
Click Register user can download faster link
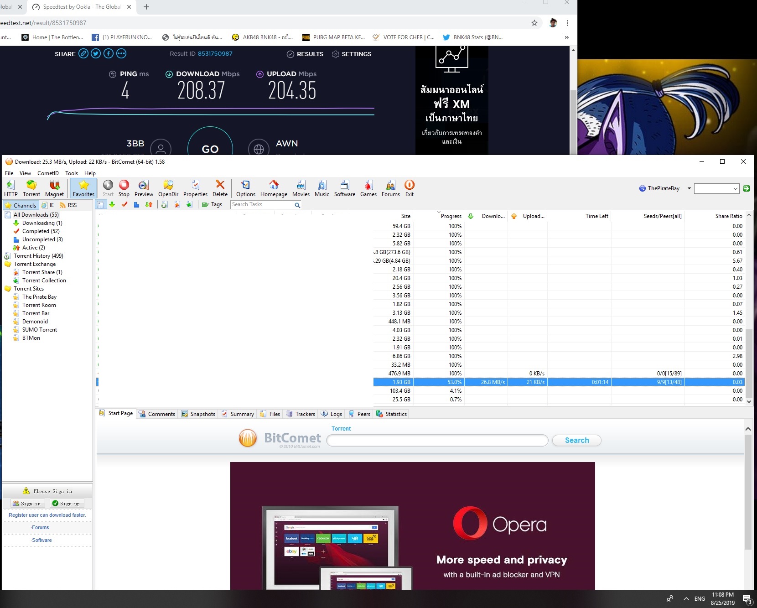click(x=47, y=515)
